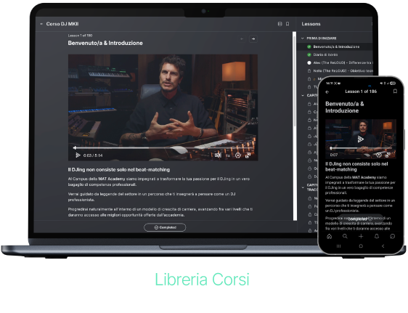Tap the plus icon in phone bottom bar
Image resolution: width=408 pixels, height=313 pixels.
[361, 237]
